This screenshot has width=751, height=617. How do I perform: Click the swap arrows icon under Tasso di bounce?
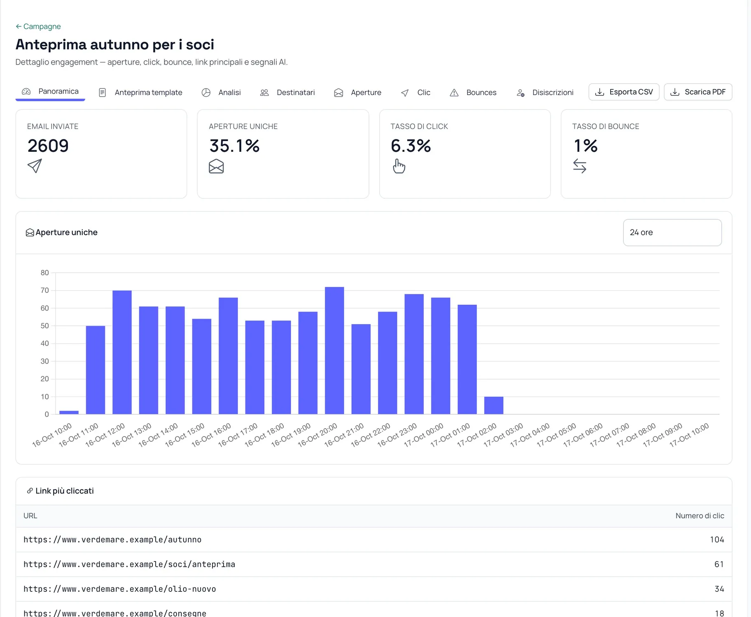coord(580,166)
